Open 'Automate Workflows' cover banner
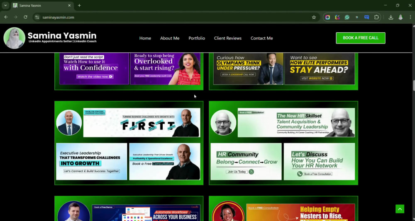 pyautogui.click(x=146, y=213)
